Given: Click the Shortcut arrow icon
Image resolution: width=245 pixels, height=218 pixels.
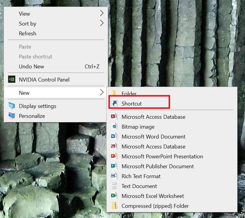Looking at the screenshot, I should coord(114,102).
